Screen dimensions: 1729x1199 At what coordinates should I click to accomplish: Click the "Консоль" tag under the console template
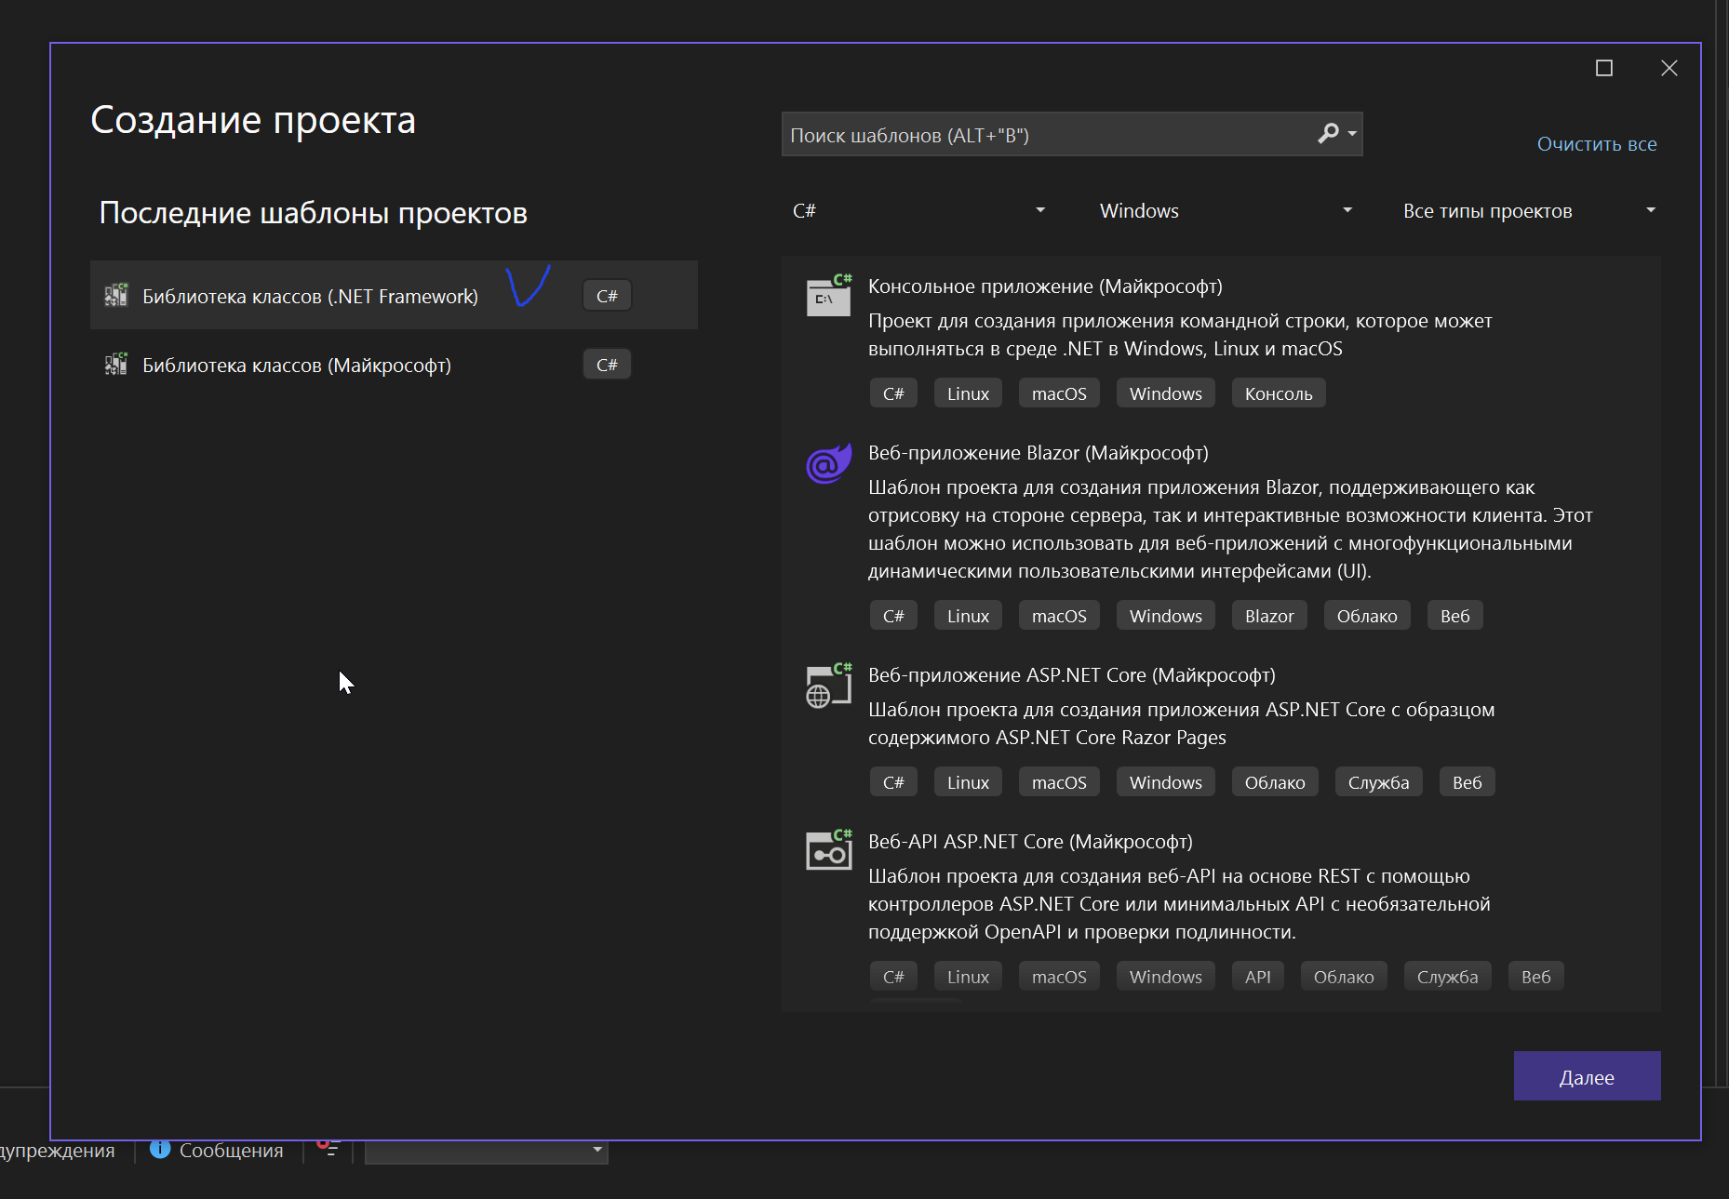coord(1279,393)
